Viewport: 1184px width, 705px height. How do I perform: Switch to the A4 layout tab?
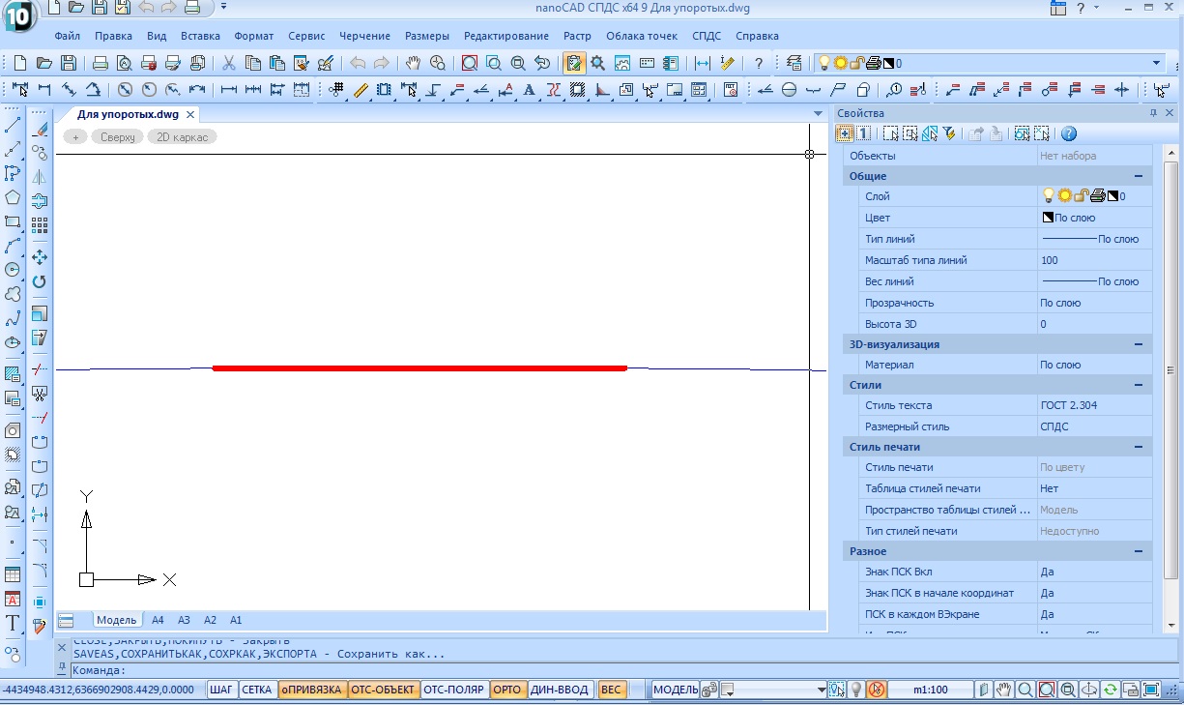tap(158, 620)
